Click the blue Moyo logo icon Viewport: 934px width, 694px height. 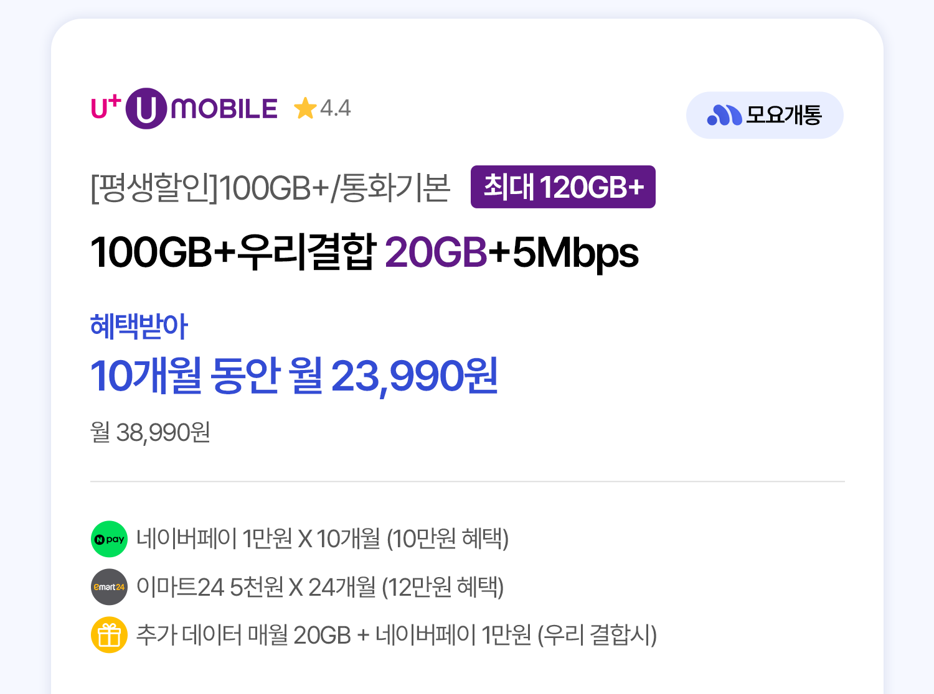click(x=724, y=115)
